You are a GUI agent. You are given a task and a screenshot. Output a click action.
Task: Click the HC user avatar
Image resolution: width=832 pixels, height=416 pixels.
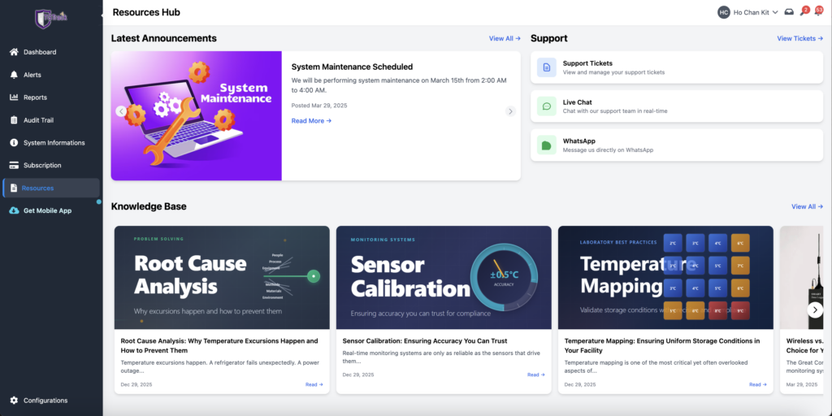[x=723, y=12]
